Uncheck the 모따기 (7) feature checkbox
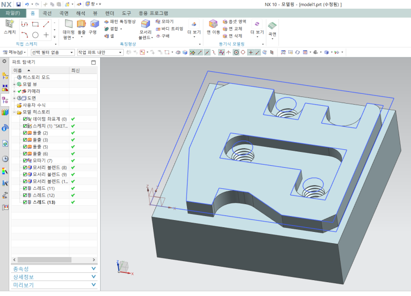Screen dimensions: 411x296 point(25,161)
